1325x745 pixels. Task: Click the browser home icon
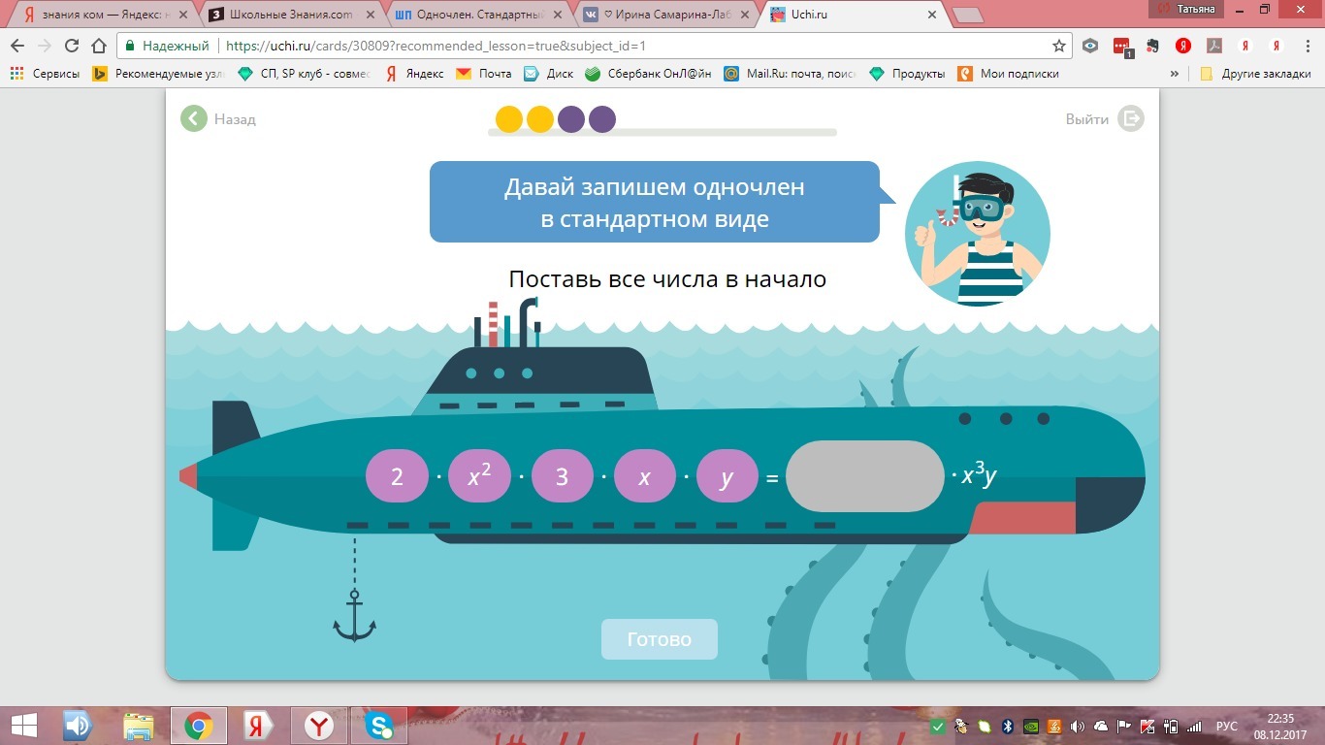point(98,46)
